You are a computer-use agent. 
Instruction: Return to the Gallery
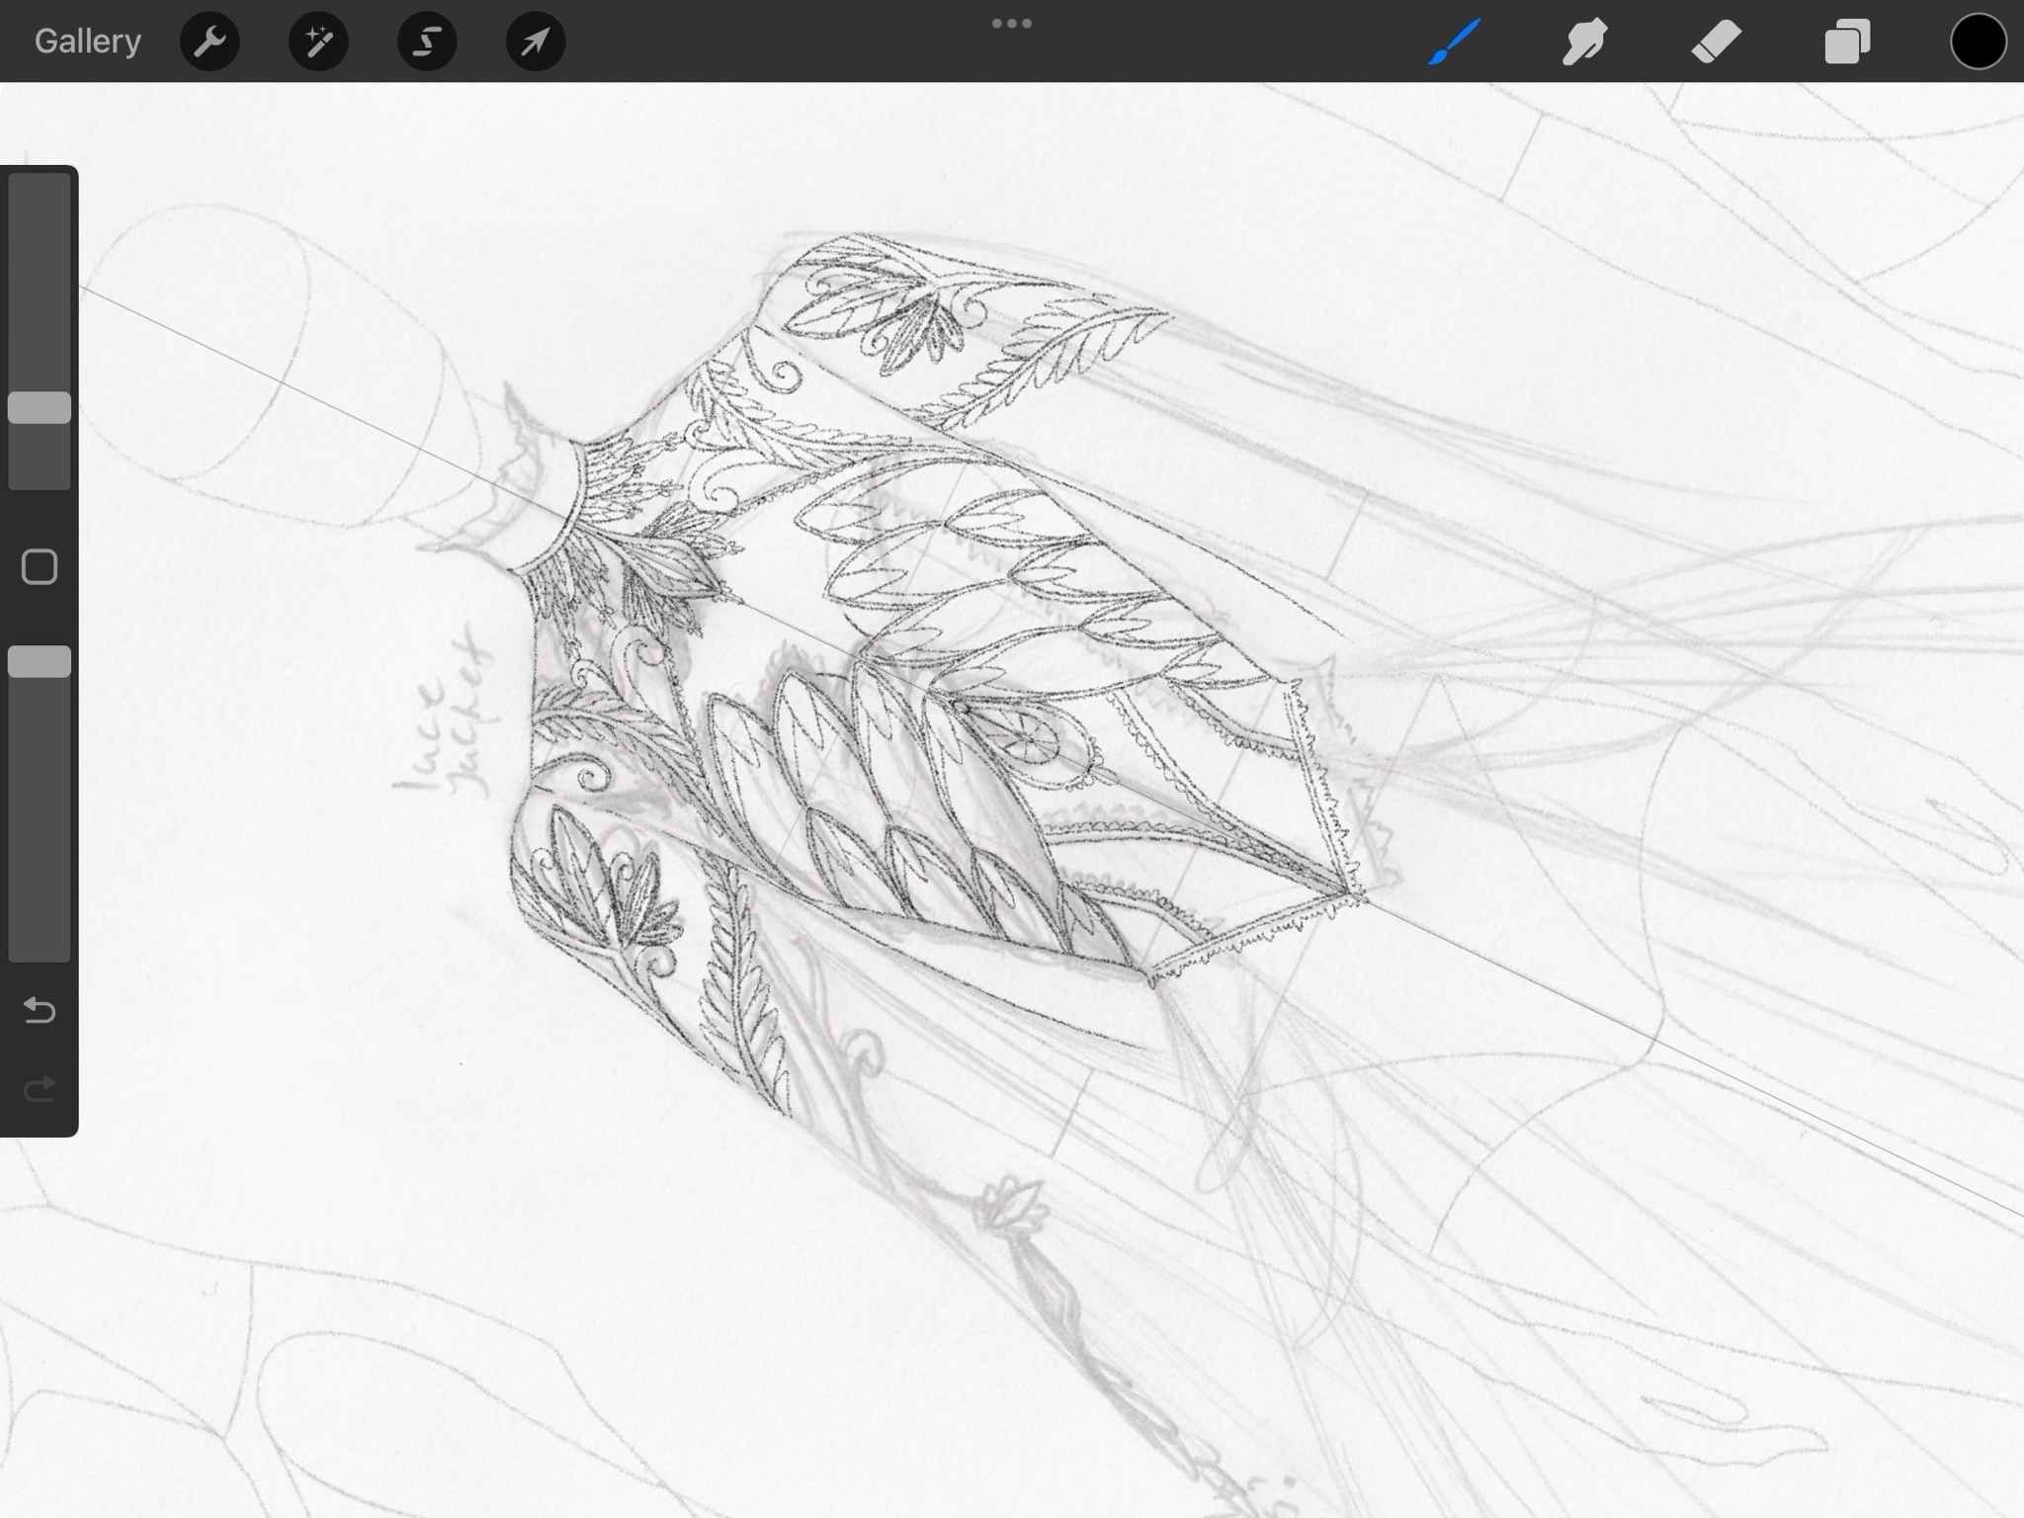click(87, 40)
